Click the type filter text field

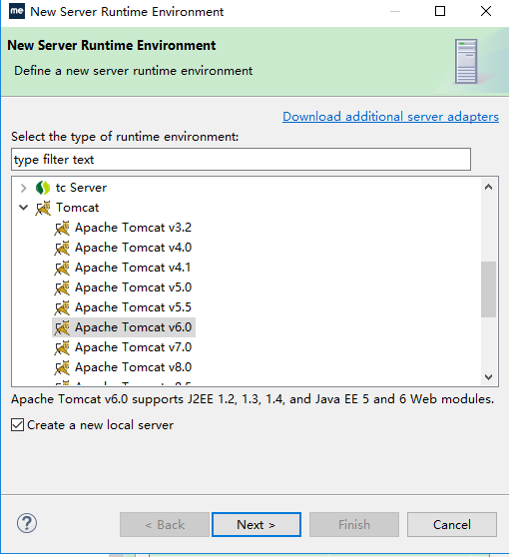click(x=241, y=160)
